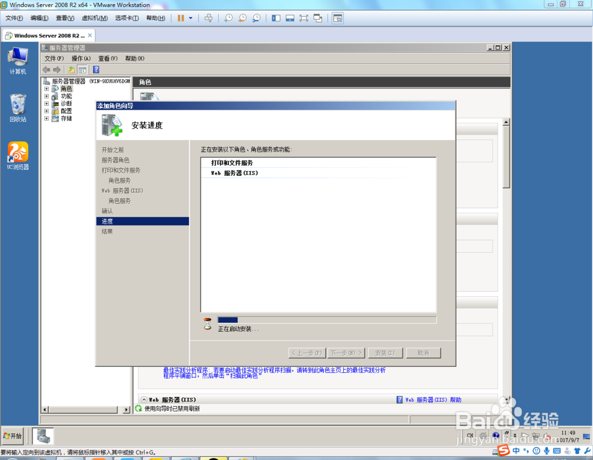Screen dimensions: 593x460
Task: Click the network tray icon
Action: click(x=536, y=436)
